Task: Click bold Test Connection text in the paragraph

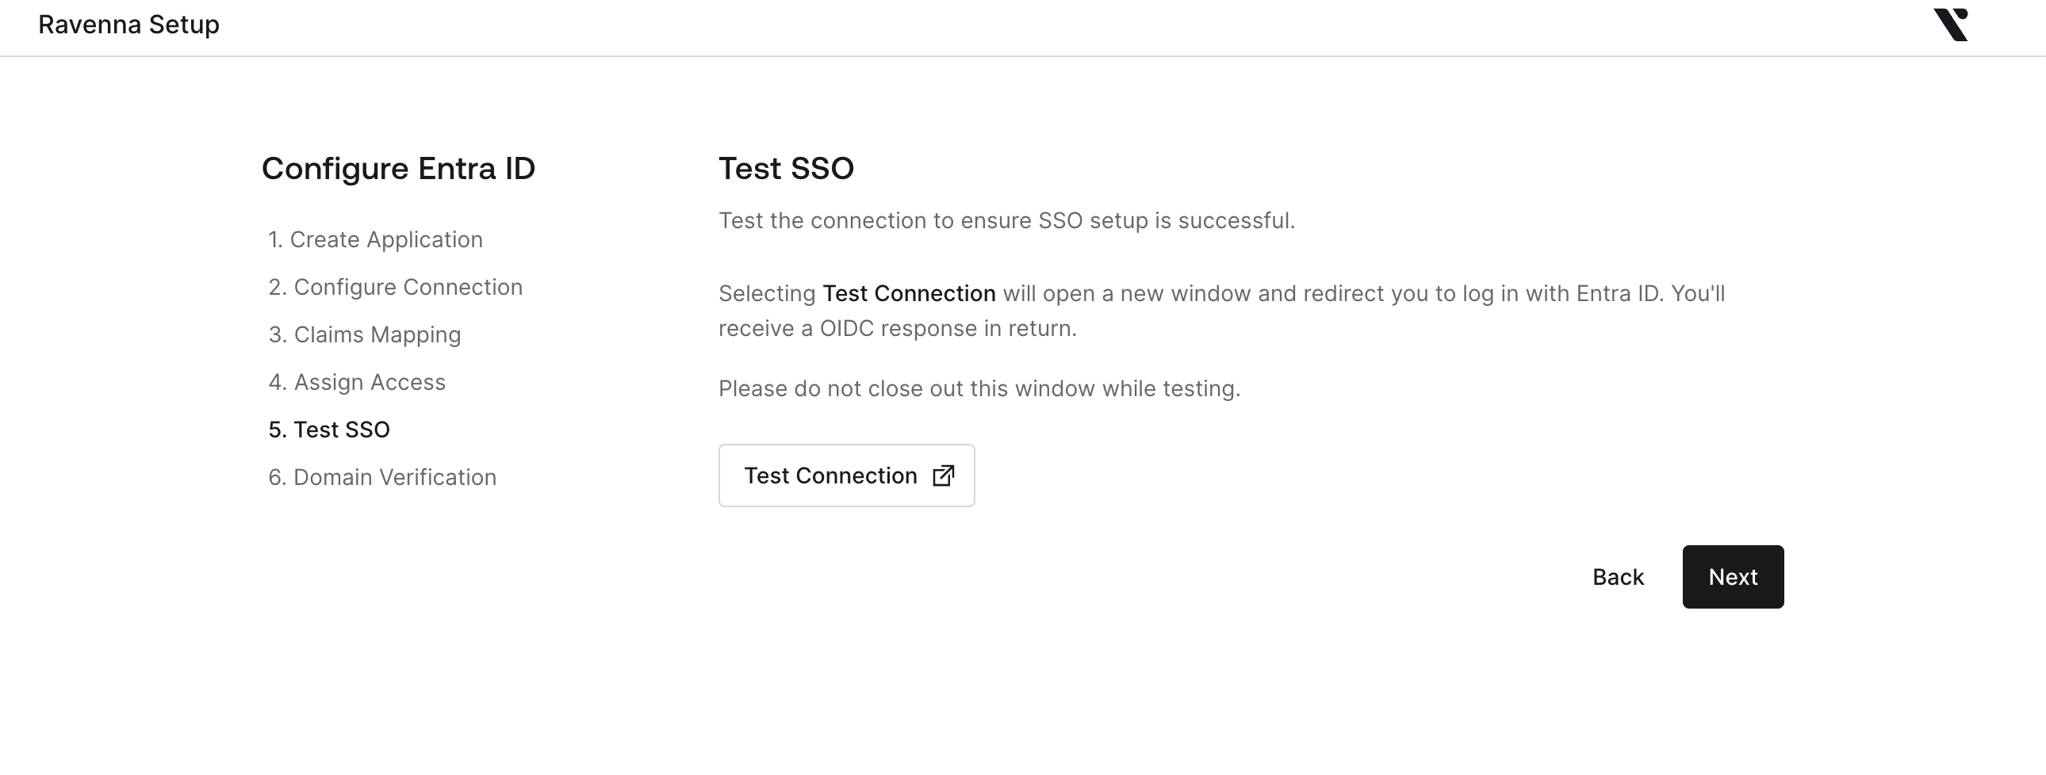Action: [x=909, y=294]
